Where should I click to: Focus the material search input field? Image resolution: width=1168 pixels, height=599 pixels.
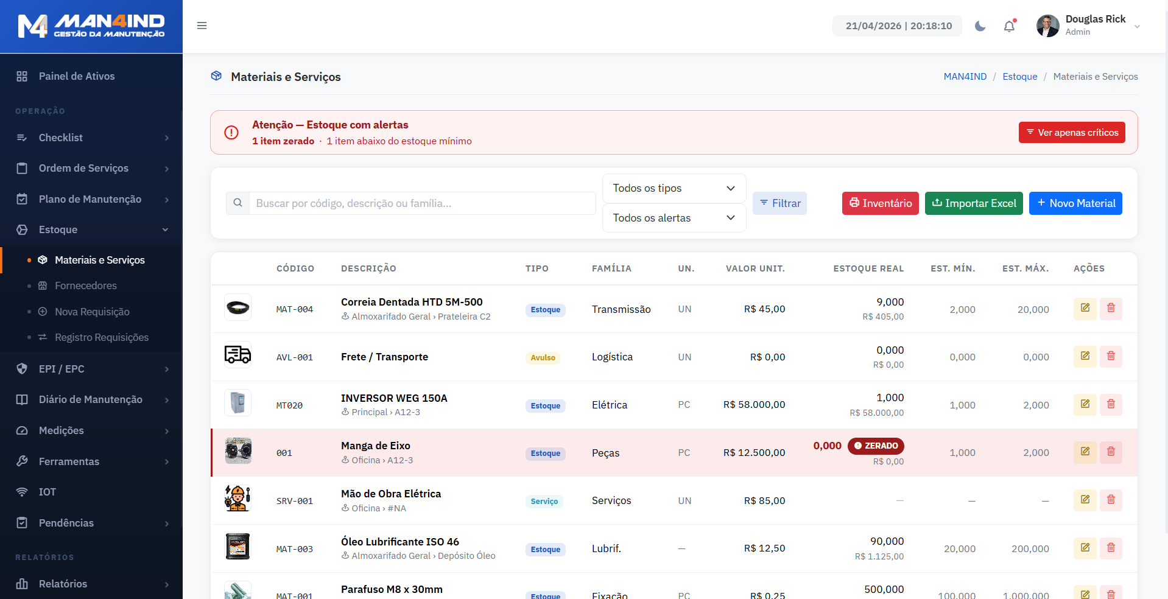(x=421, y=203)
